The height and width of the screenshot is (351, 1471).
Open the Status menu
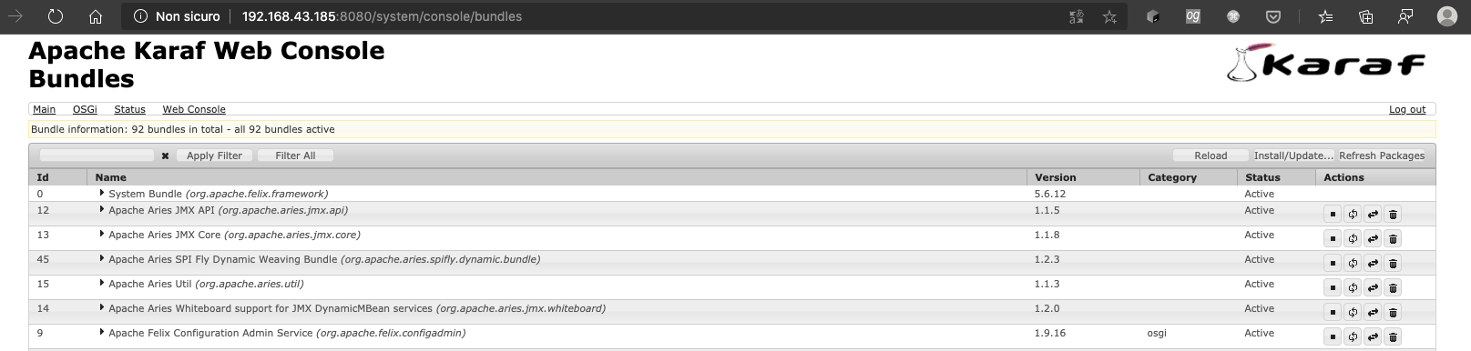[129, 109]
